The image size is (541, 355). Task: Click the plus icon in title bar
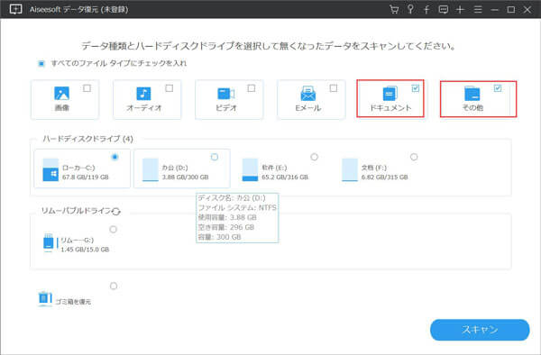click(x=460, y=9)
